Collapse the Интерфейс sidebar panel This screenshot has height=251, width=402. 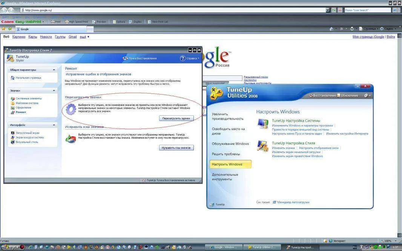point(54,125)
